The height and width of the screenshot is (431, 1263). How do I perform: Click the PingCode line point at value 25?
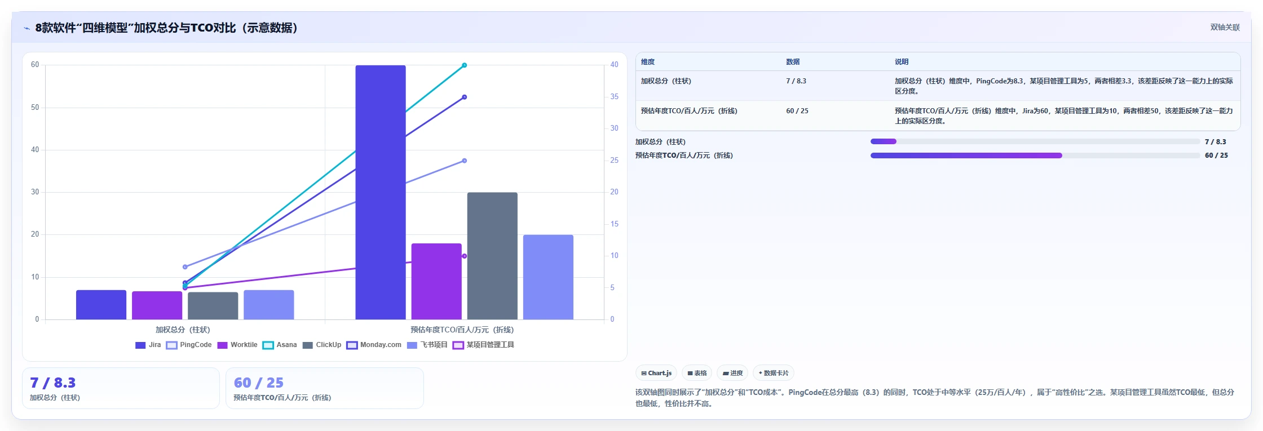[465, 161]
